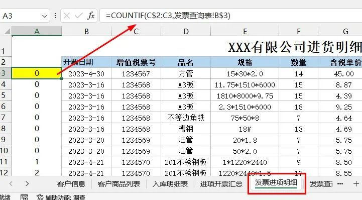
Task: Click the title XXX有限公司进货明细
Action: (x=295, y=47)
